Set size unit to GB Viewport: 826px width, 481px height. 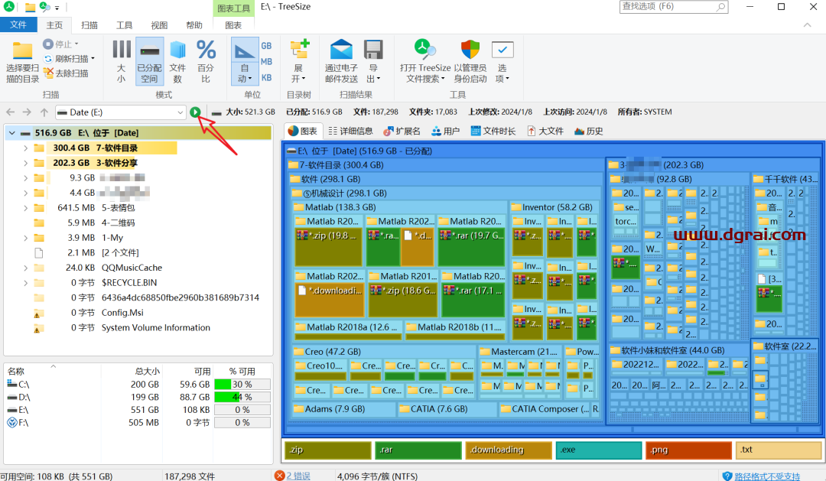267,46
